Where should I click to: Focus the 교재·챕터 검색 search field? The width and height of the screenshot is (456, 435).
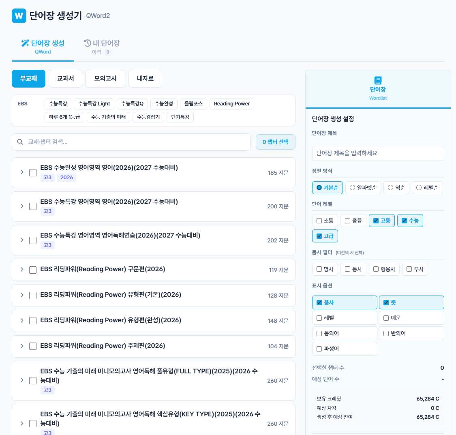tap(131, 142)
